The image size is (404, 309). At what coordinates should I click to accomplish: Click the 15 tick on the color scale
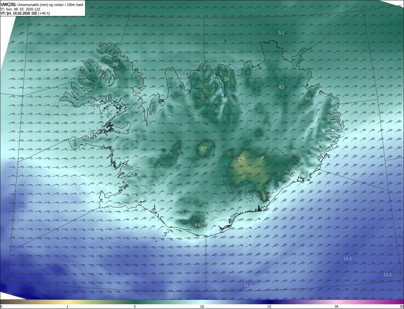tap(269, 306)
